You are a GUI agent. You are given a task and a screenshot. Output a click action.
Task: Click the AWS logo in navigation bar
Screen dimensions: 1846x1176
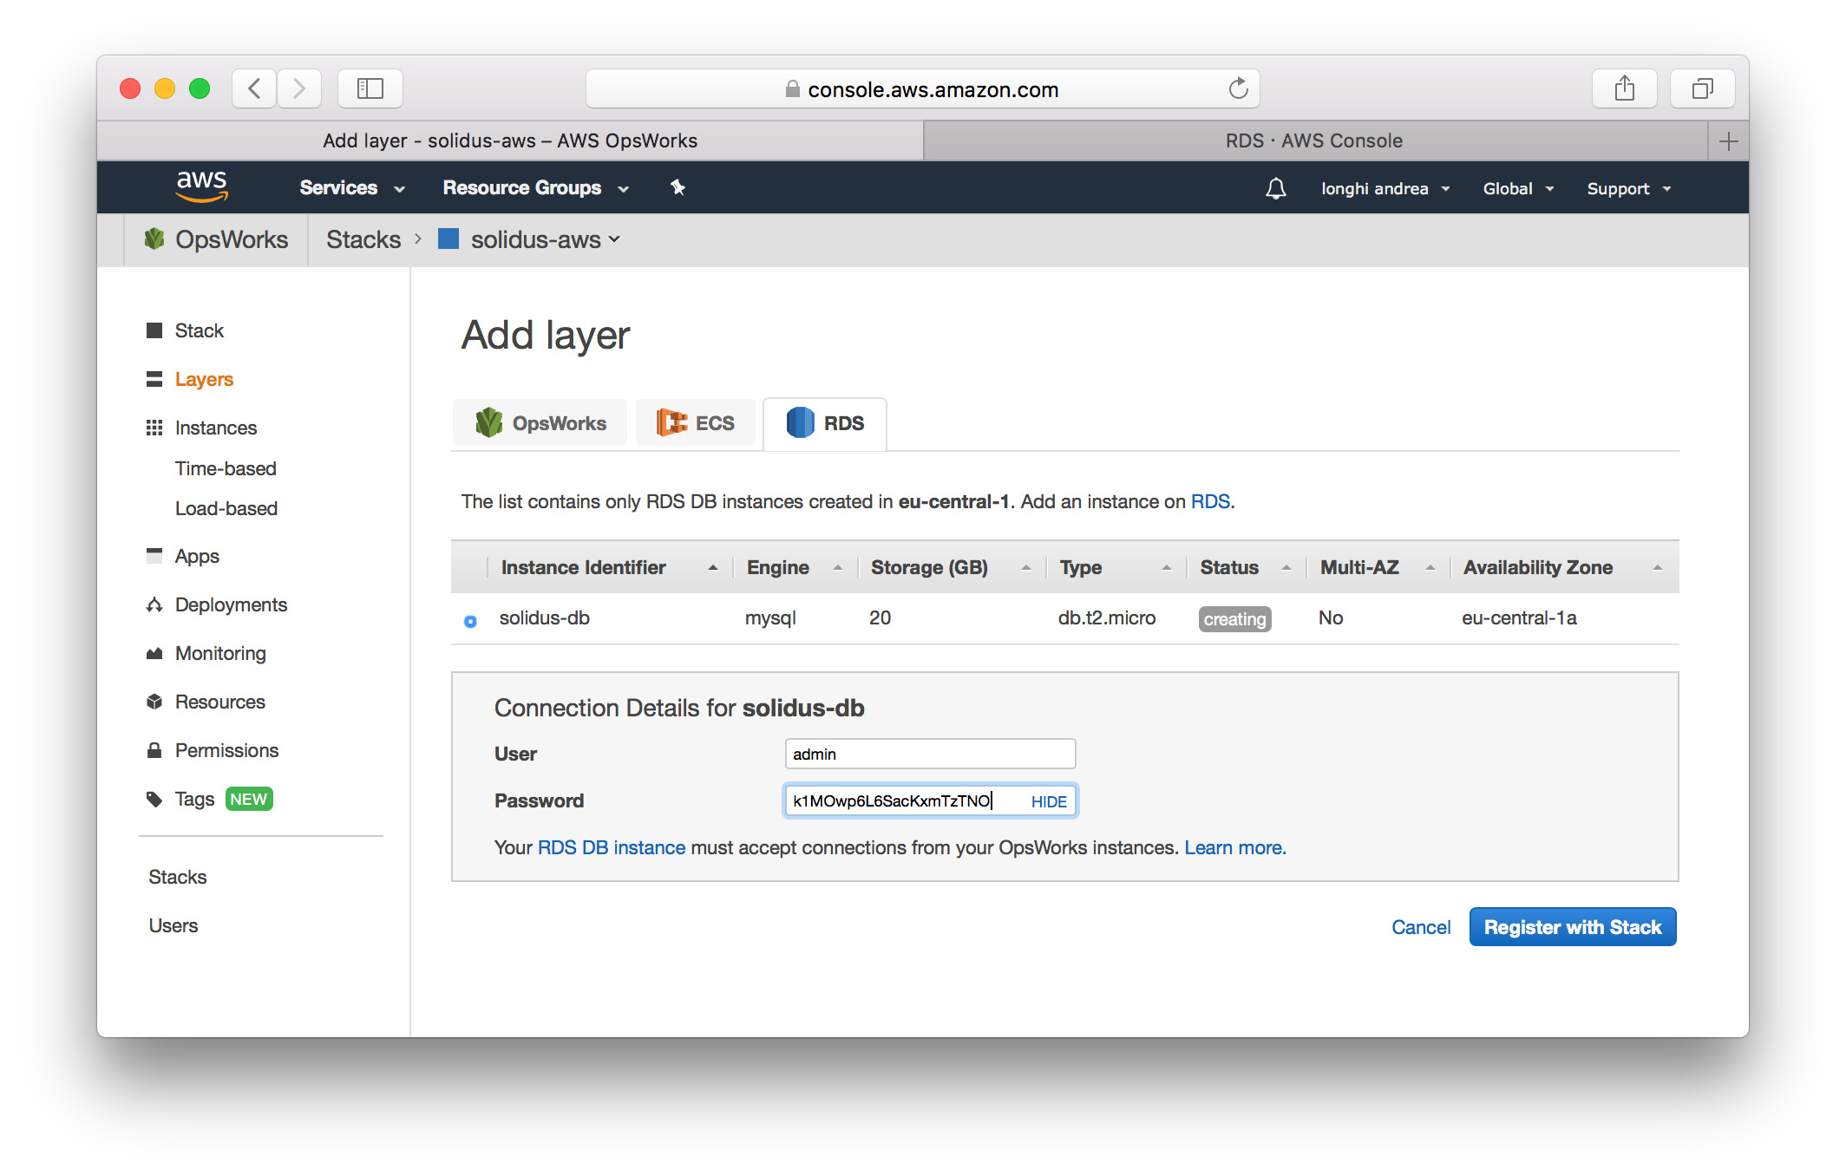pyautogui.click(x=201, y=186)
